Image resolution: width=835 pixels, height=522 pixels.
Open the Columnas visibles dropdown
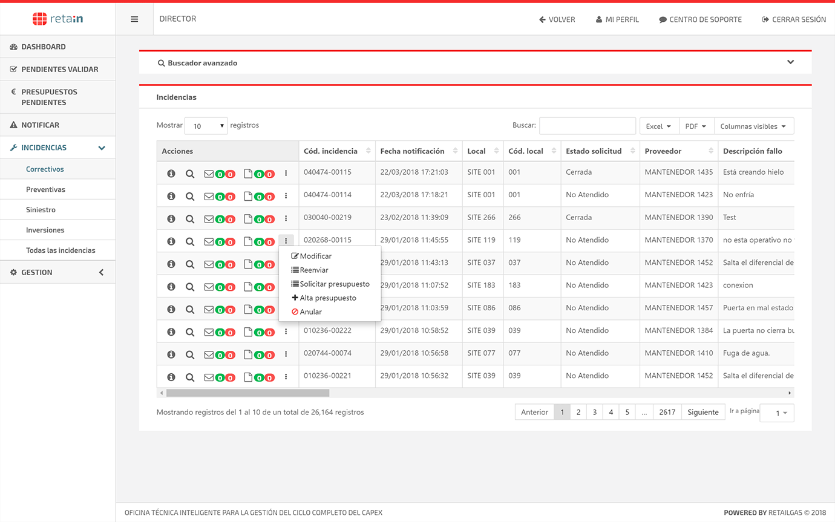click(753, 126)
